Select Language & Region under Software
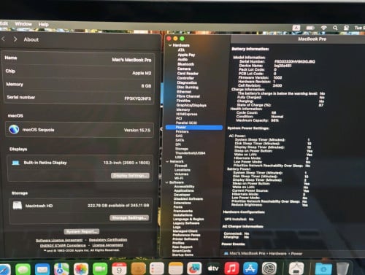The image size is (365, 275). pyautogui.click(x=188, y=219)
